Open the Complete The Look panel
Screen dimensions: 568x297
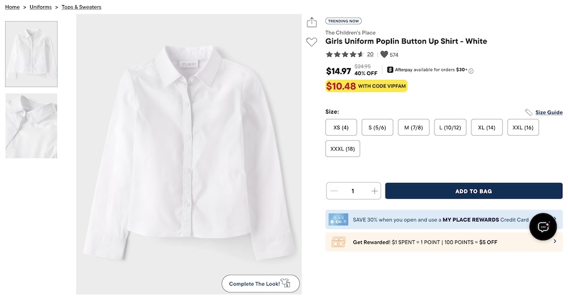[x=260, y=283]
